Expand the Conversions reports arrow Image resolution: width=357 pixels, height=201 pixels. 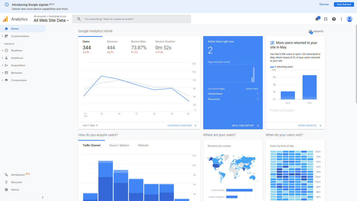(x=2, y=80)
